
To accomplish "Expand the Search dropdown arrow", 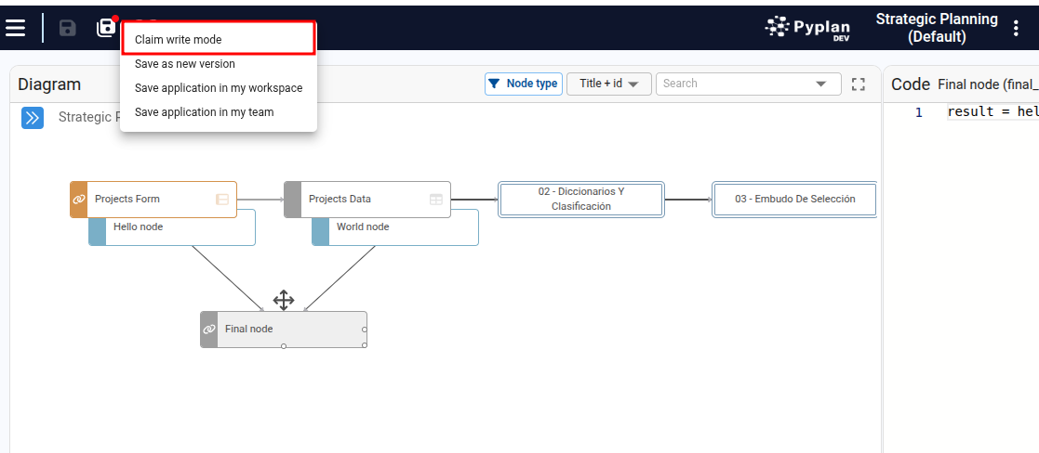I will (821, 84).
